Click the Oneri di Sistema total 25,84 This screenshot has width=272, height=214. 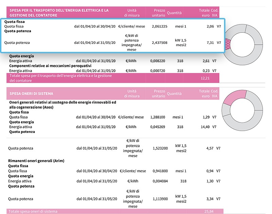pos(209,211)
